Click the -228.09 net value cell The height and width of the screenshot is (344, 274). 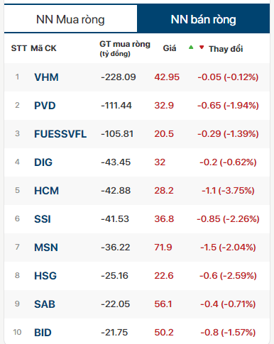[119, 77]
